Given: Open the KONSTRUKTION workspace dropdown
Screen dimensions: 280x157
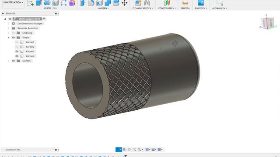Looking at the screenshot, I should [x=13, y=3].
